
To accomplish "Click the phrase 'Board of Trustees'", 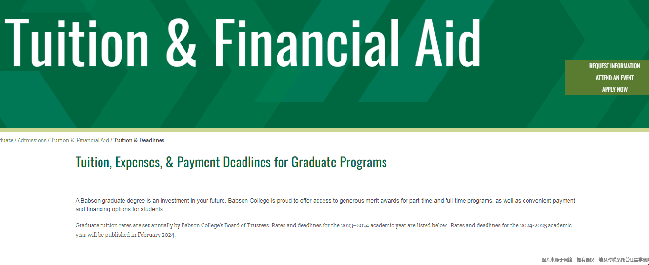I will click(x=244, y=225).
